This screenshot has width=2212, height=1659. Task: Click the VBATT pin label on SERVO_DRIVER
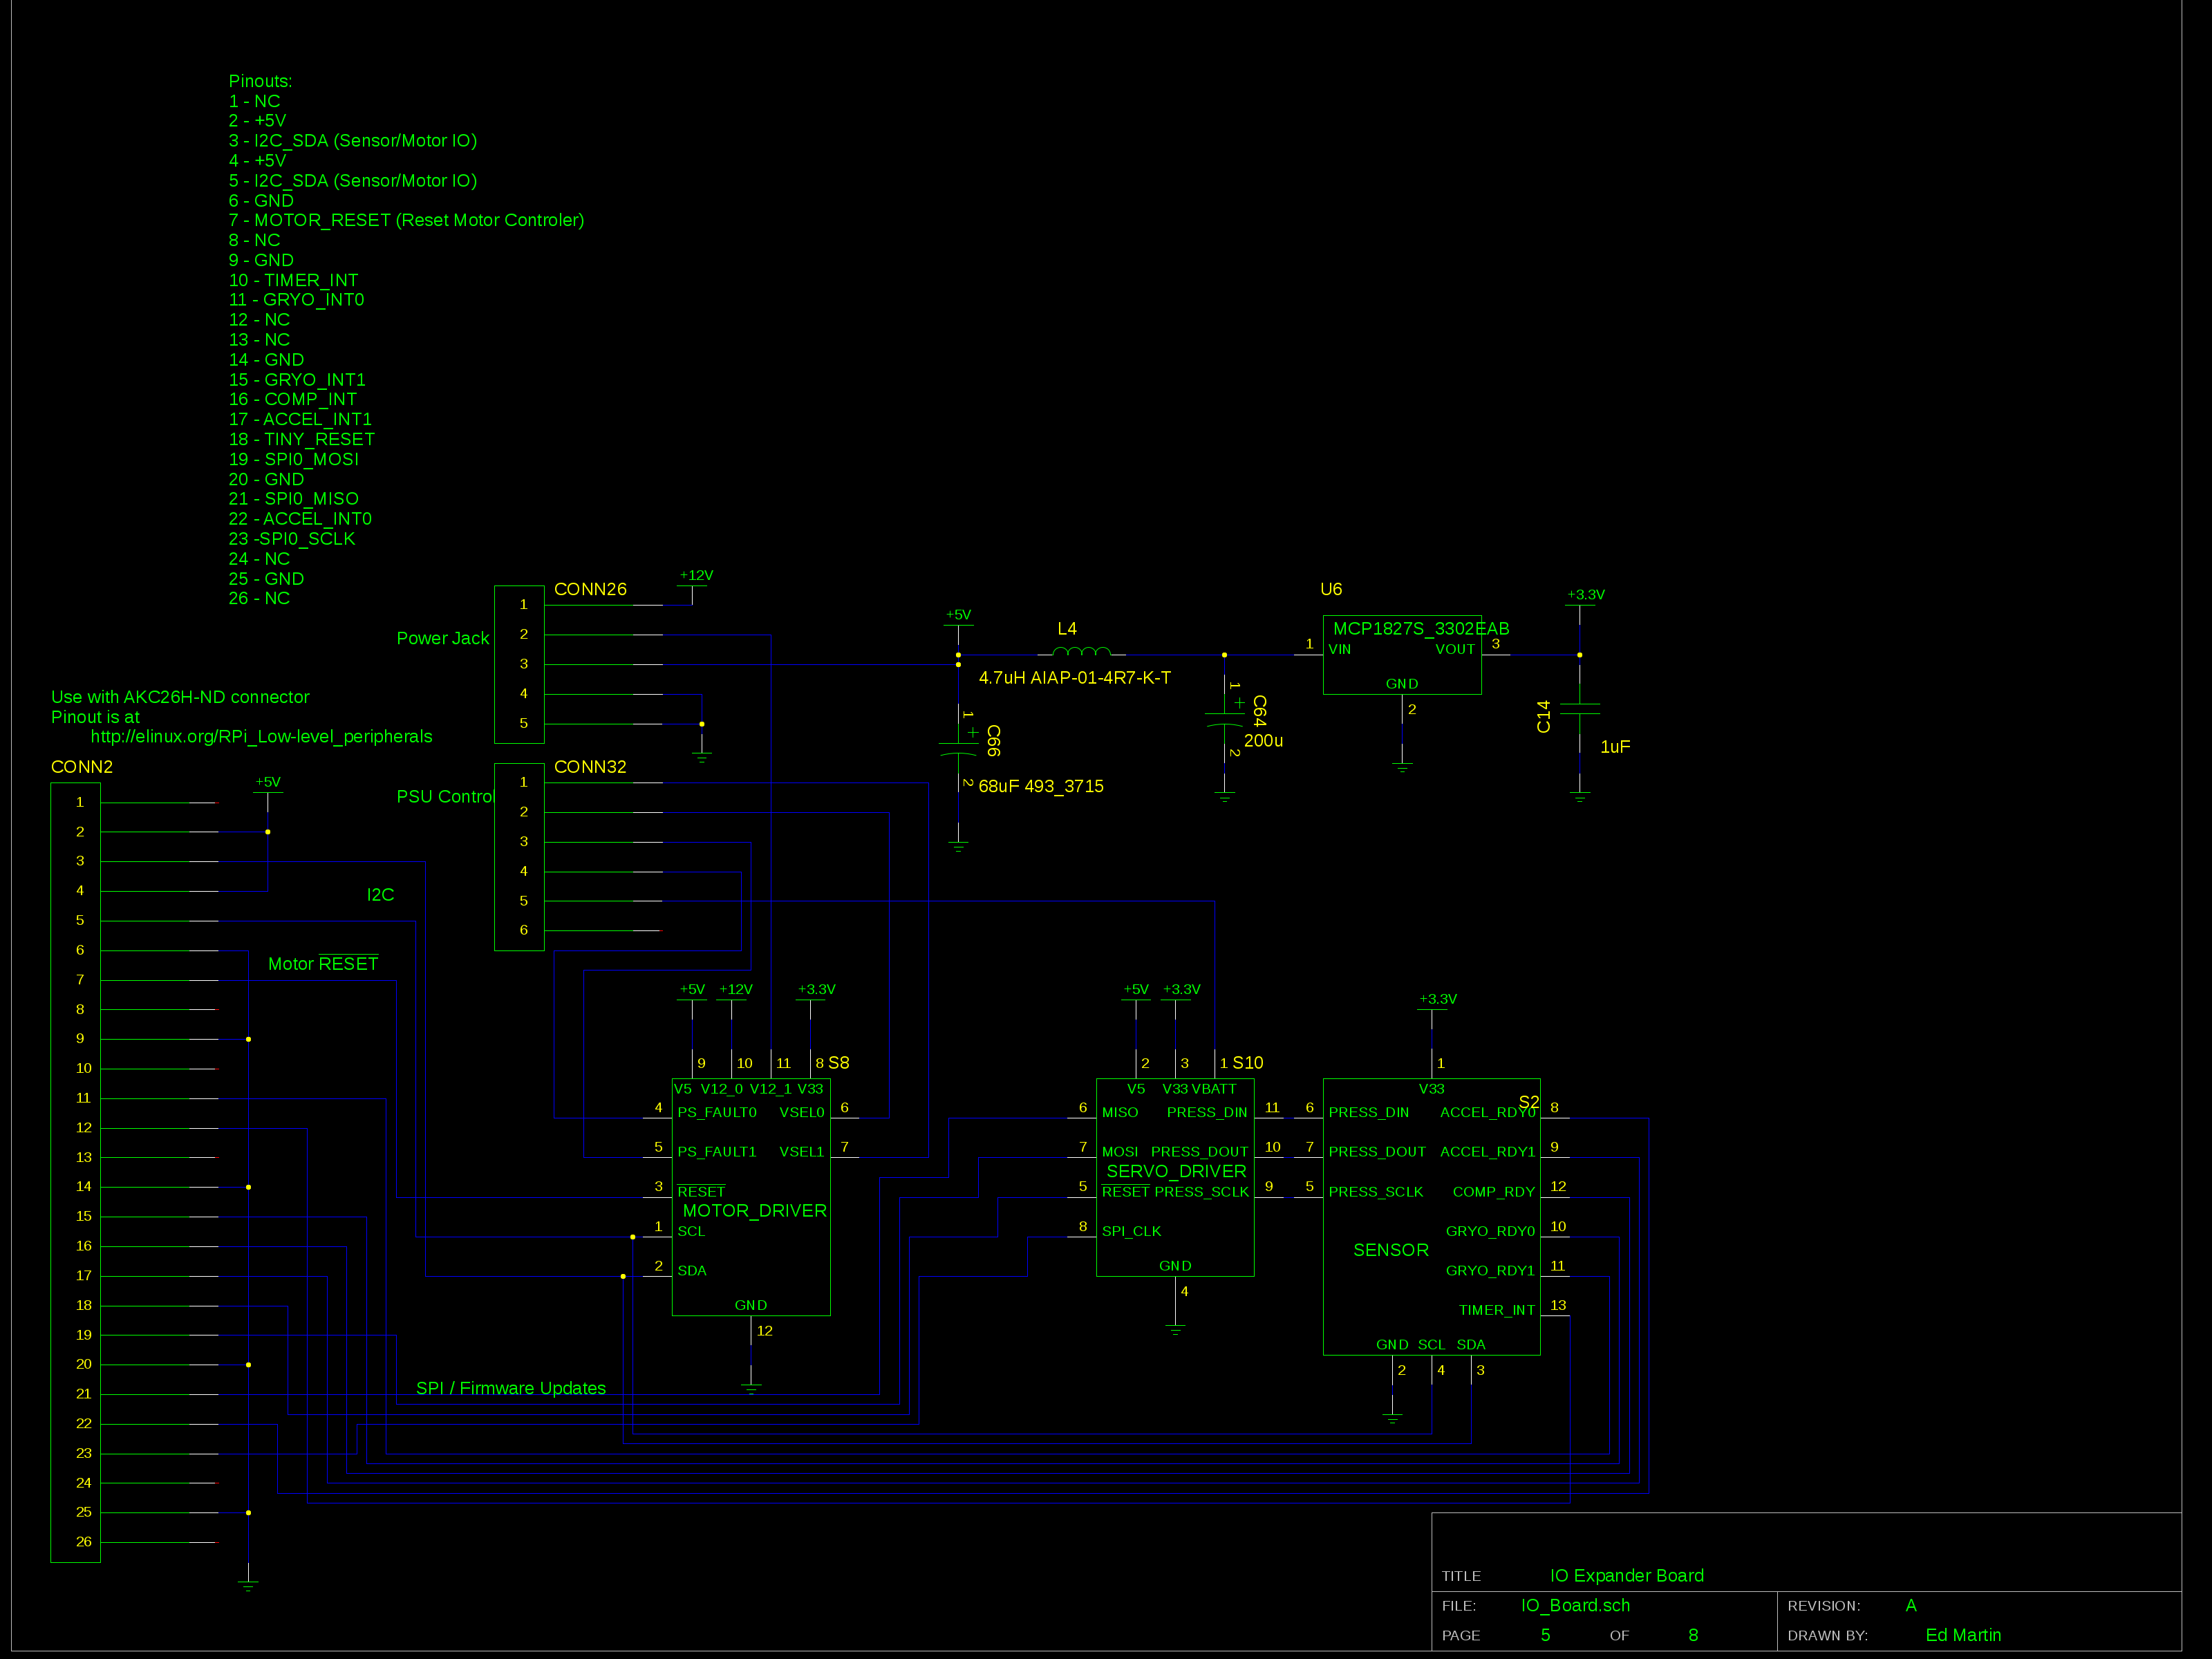click(1214, 1089)
